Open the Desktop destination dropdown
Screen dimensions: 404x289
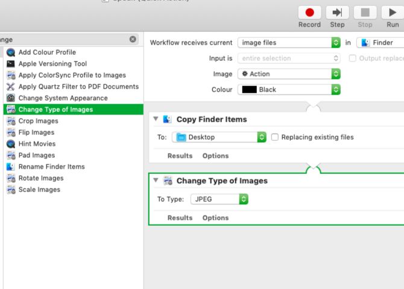pos(219,137)
